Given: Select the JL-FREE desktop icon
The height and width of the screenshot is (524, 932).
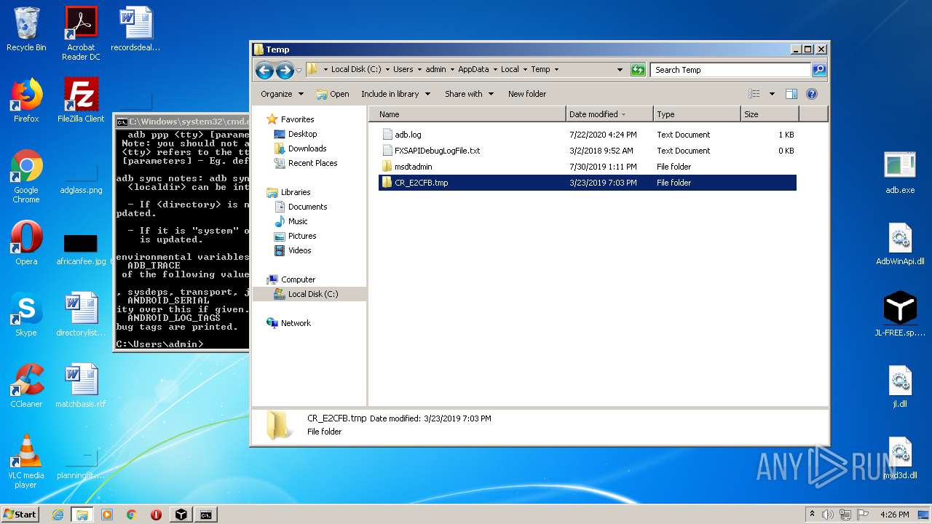Looking at the screenshot, I should point(900,314).
